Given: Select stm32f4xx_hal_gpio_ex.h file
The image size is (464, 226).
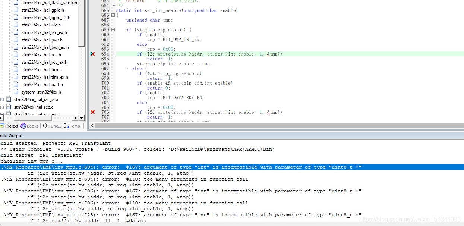Looking at the screenshot, I should coord(46,18).
